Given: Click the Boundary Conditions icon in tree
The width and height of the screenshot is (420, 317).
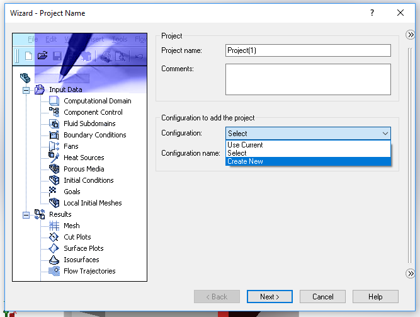Looking at the screenshot, I should 54,135.
